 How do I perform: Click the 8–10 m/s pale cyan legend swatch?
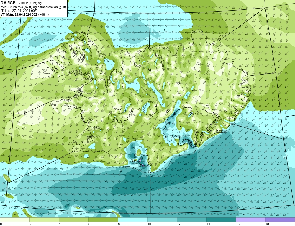click(133, 220)
